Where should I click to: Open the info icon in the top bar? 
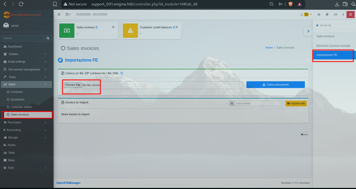pos(343,14)
